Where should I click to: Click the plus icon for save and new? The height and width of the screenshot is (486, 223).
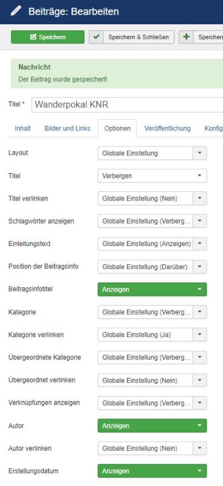[186, 37]
